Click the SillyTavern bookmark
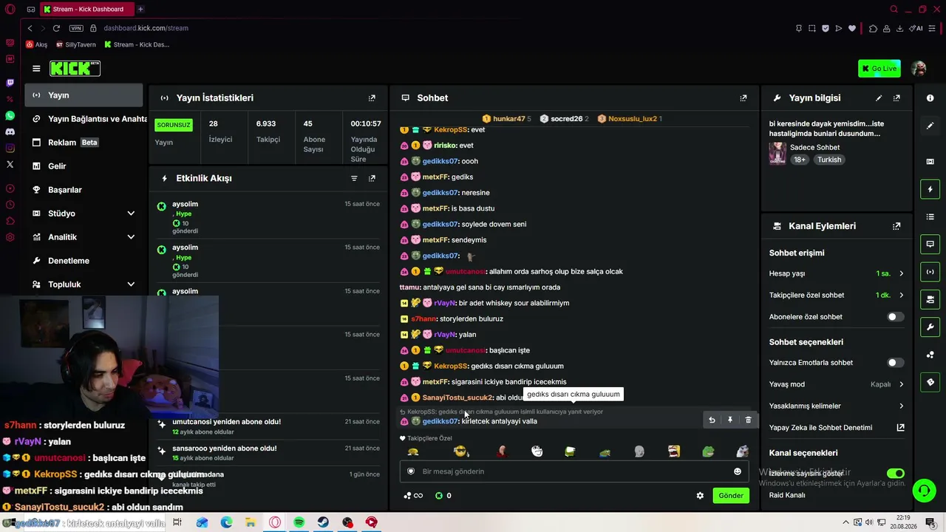The width and height of the screenshot is (946, 532). tap(75, 44)
